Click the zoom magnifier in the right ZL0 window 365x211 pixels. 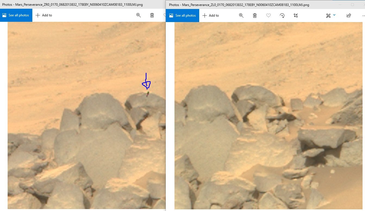tap(241, 16)
